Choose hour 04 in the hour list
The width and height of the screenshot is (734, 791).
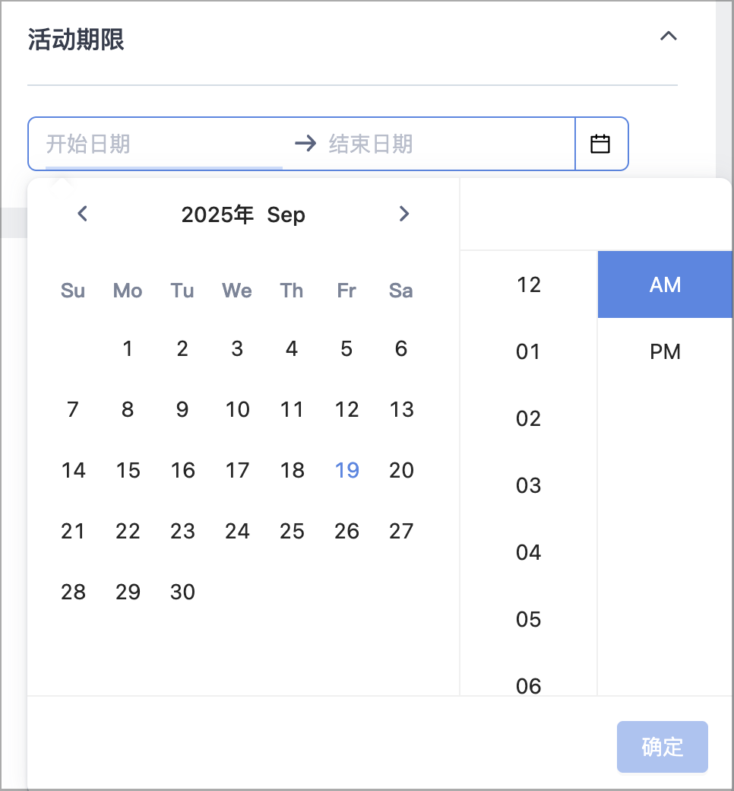(528, 552)
